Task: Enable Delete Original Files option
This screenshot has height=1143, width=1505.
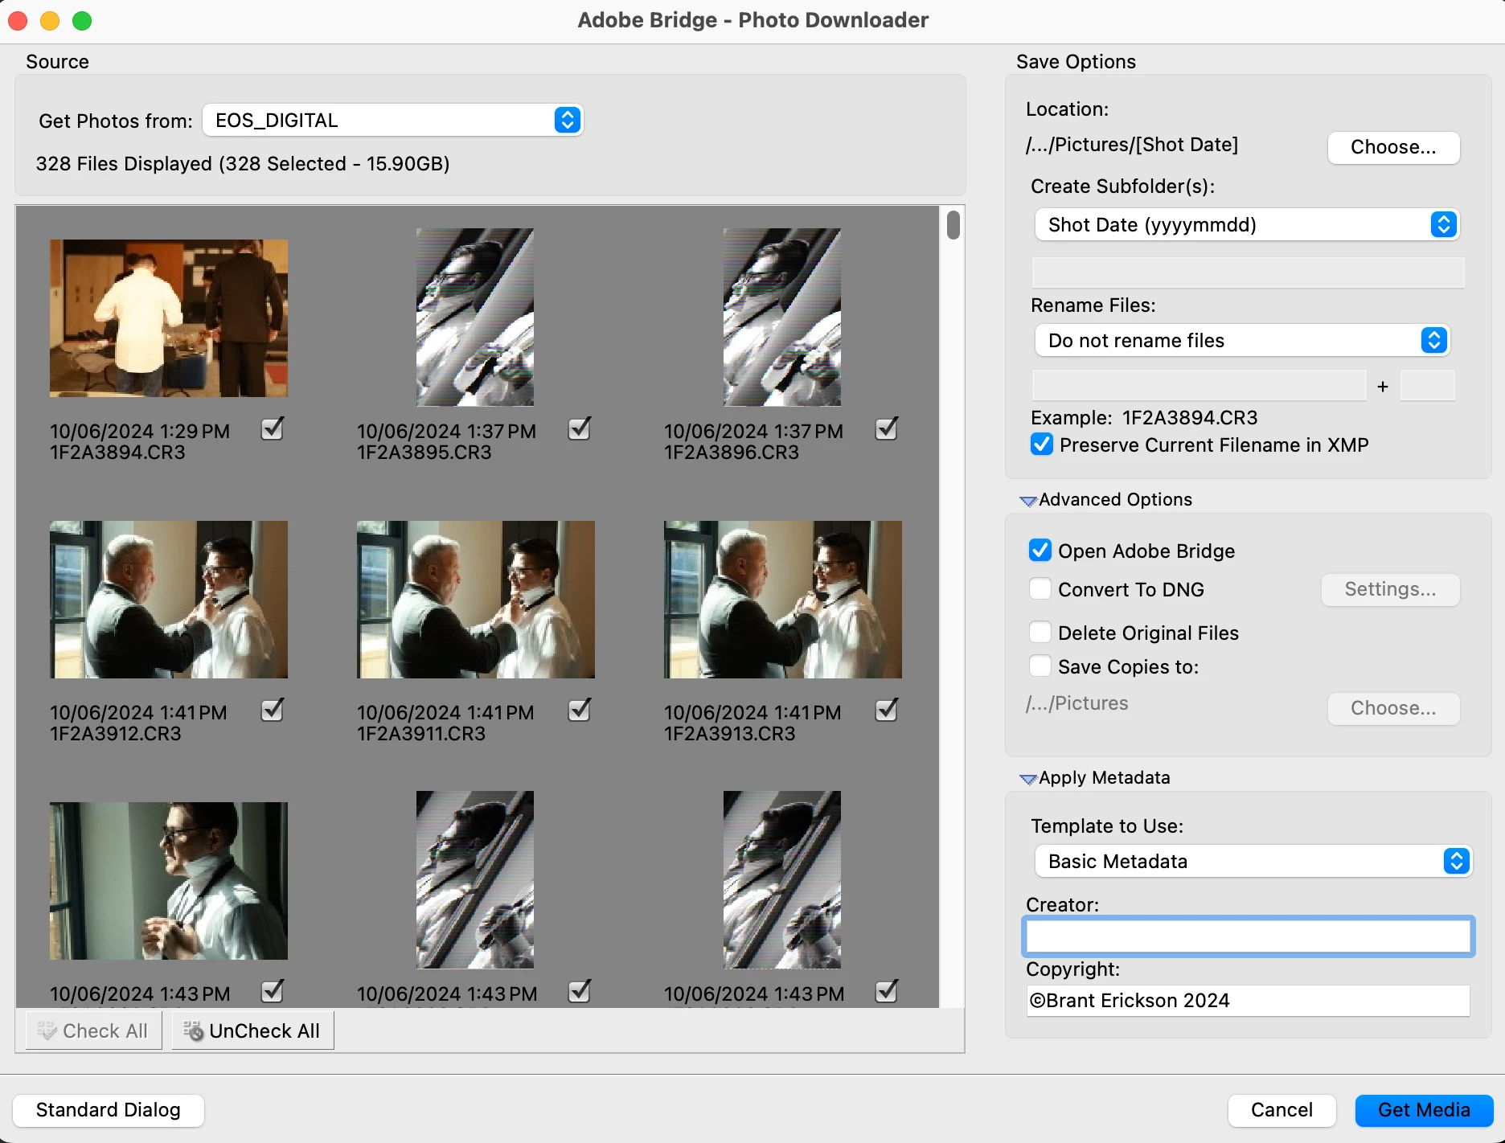Action: [1040, 633]
